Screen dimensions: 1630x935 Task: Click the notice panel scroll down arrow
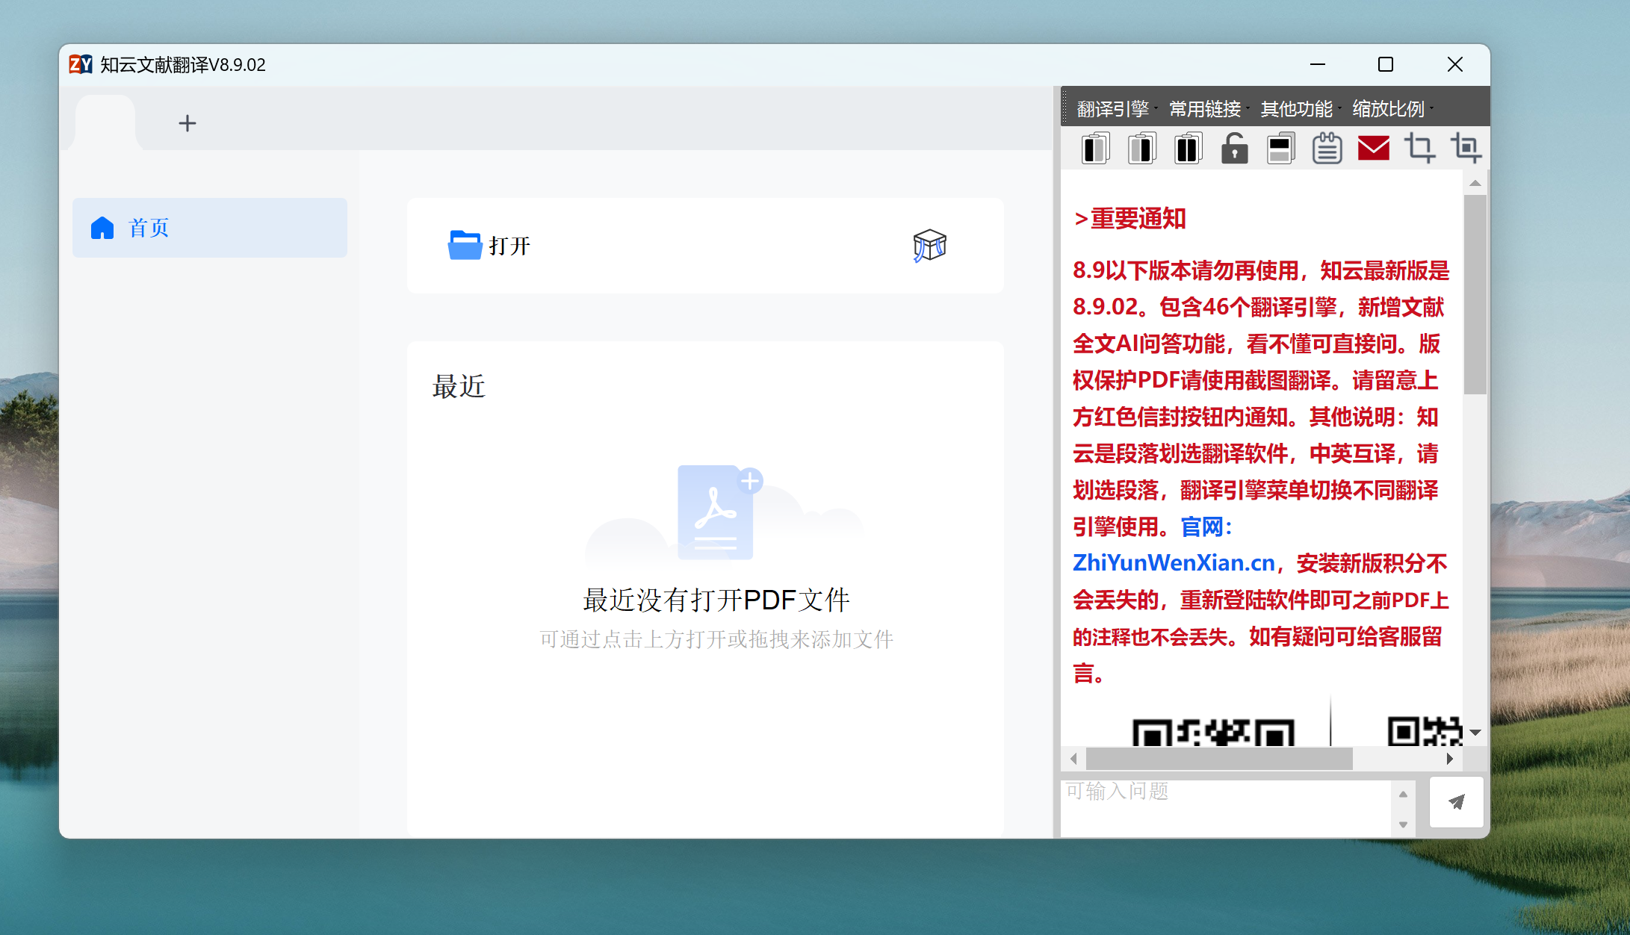[x=1475, y=733]
